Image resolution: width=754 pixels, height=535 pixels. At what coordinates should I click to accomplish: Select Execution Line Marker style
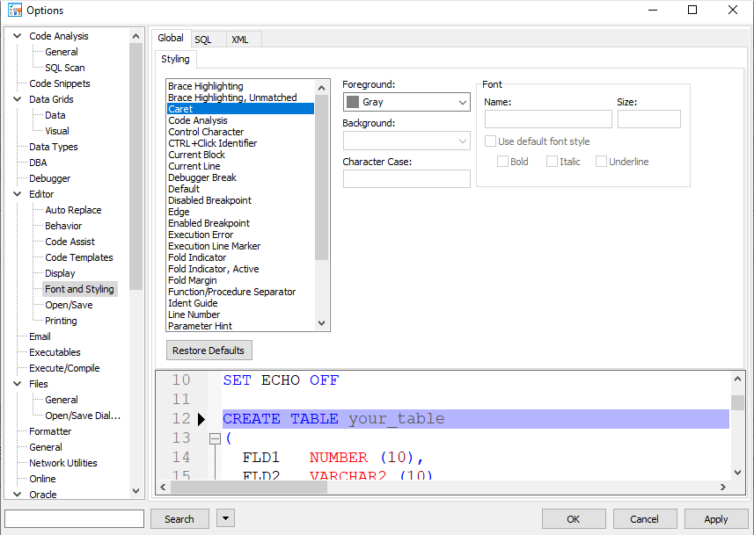click(x=240, y=246)
